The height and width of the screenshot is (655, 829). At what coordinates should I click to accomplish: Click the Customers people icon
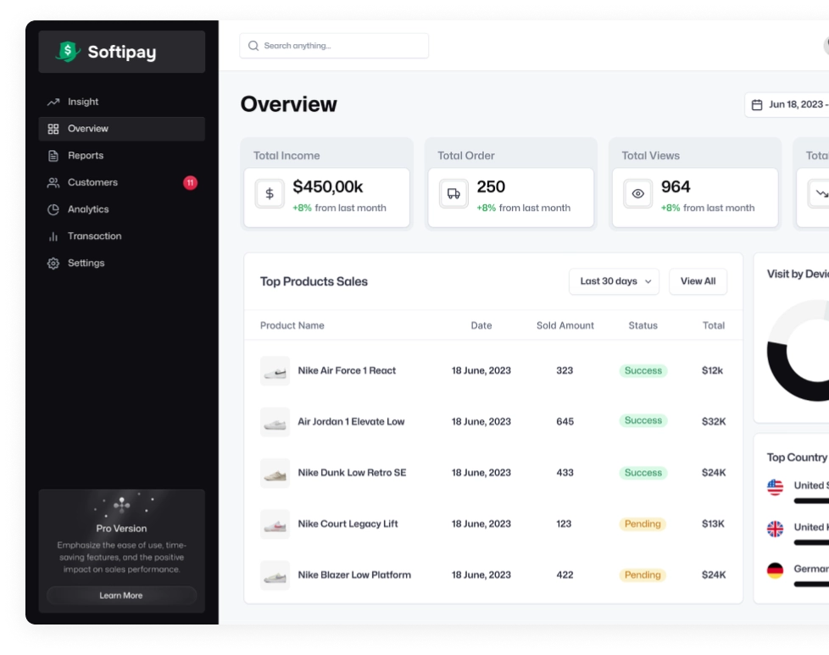coord(53,182)
